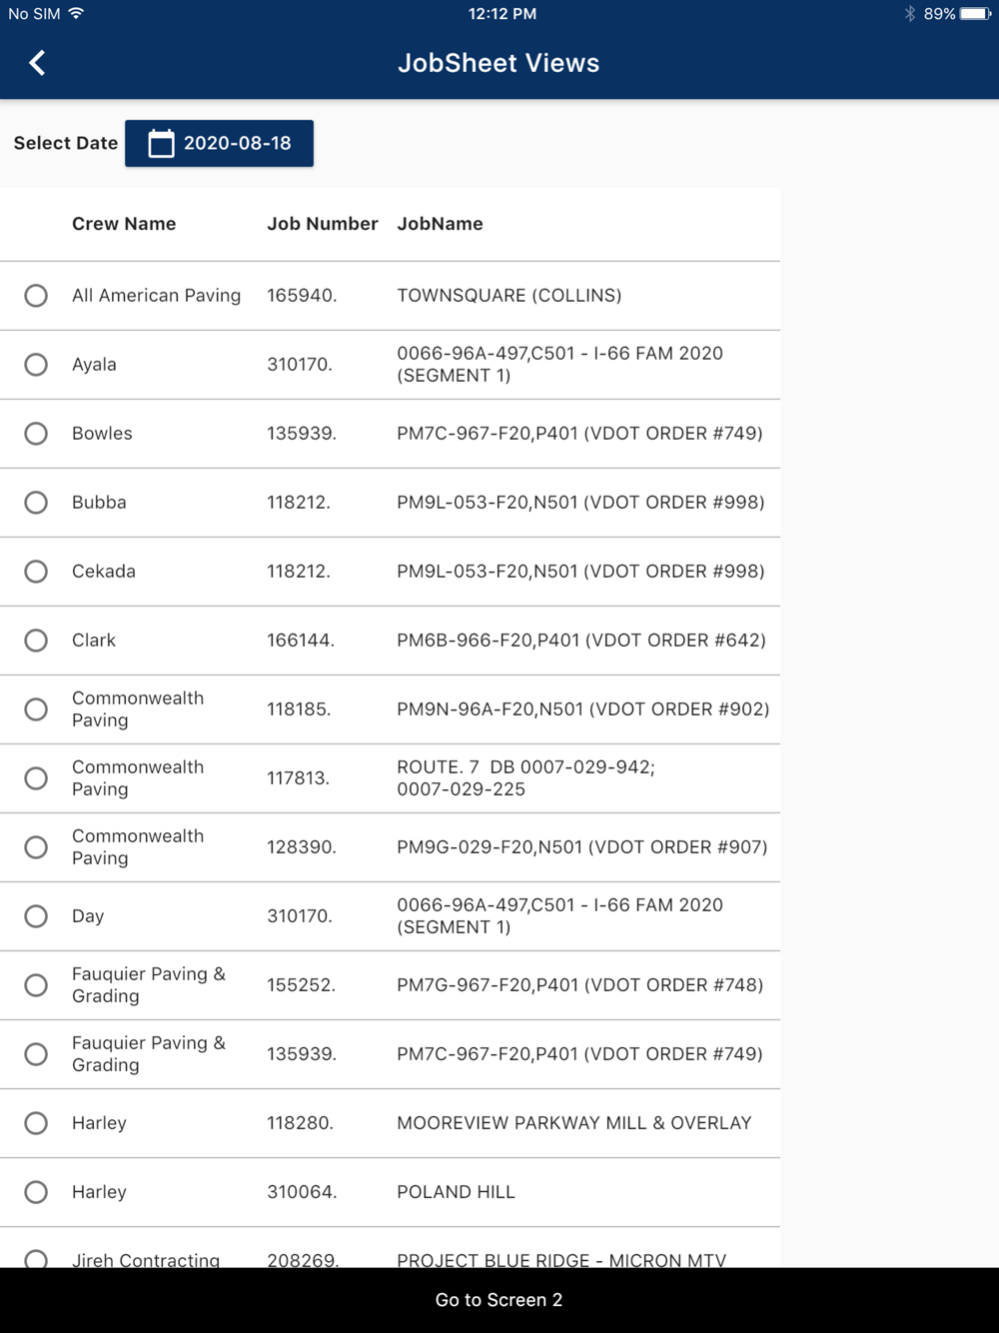Select the All American Paving radio button
Screen dimensions: 999x1333
click(36, 296)
